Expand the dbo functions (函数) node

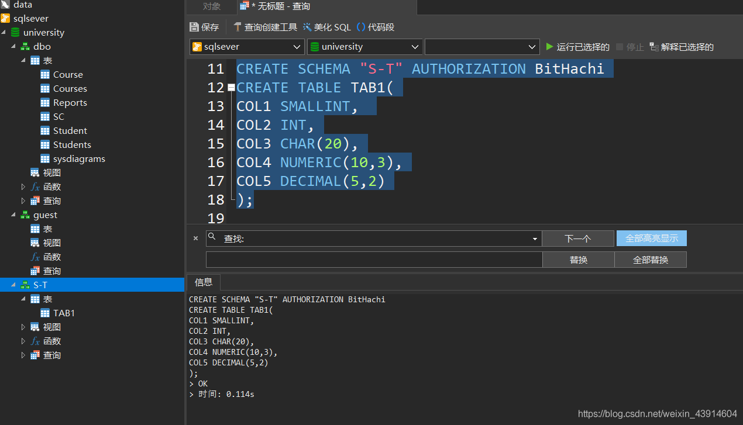(23, 187)
